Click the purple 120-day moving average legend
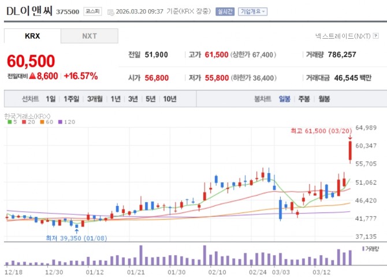The width and height of the screenshot is (387, 277). (x=65, y=122)
